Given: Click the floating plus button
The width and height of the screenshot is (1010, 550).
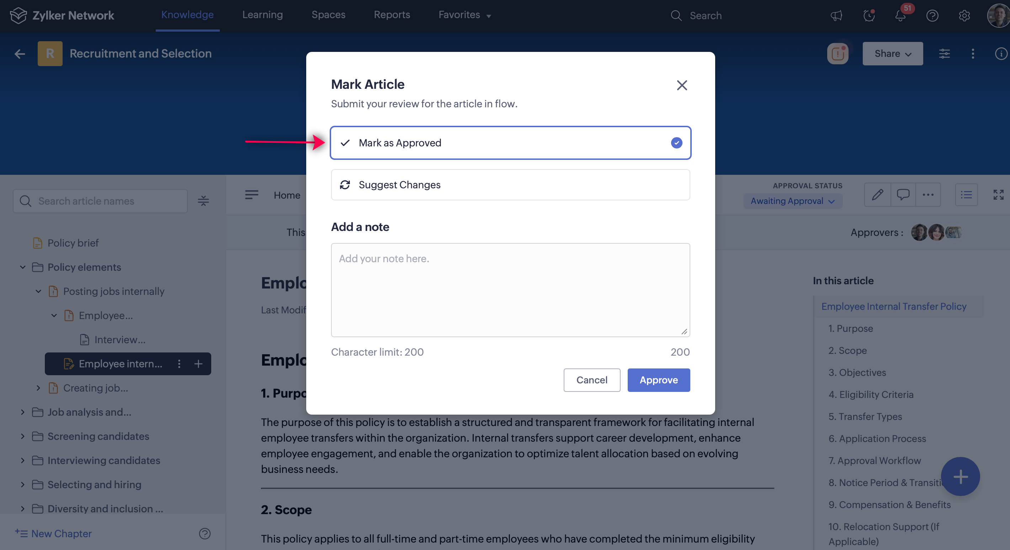Looking at the screenshot, I should (x=960, y=476).
